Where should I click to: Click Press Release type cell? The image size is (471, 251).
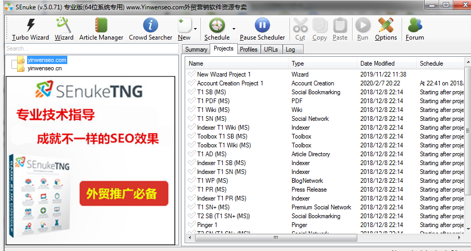pos(309,190)
